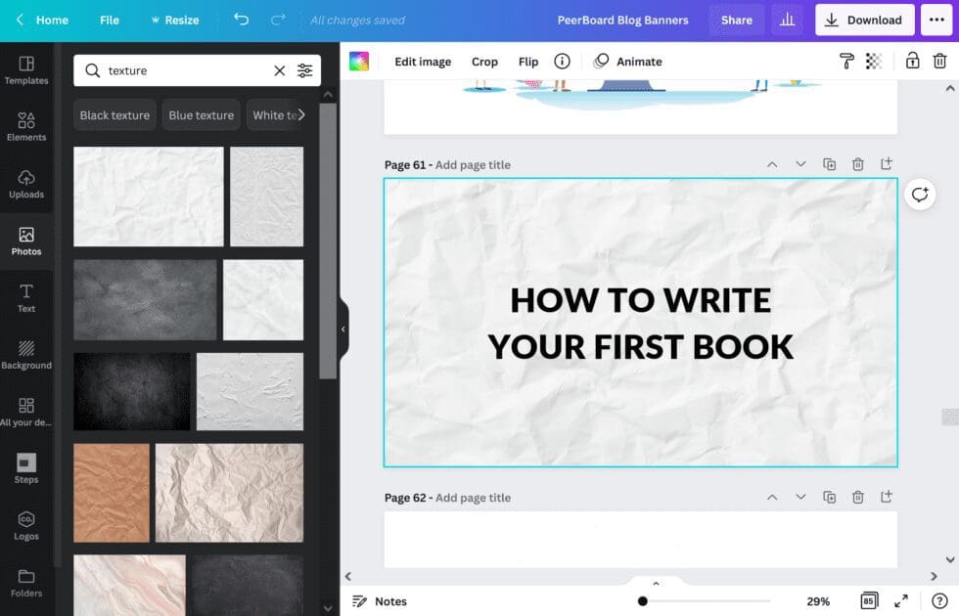This screenshot has height=616, width=959.
Task: Open the transparency control
Action: point(874,61)
